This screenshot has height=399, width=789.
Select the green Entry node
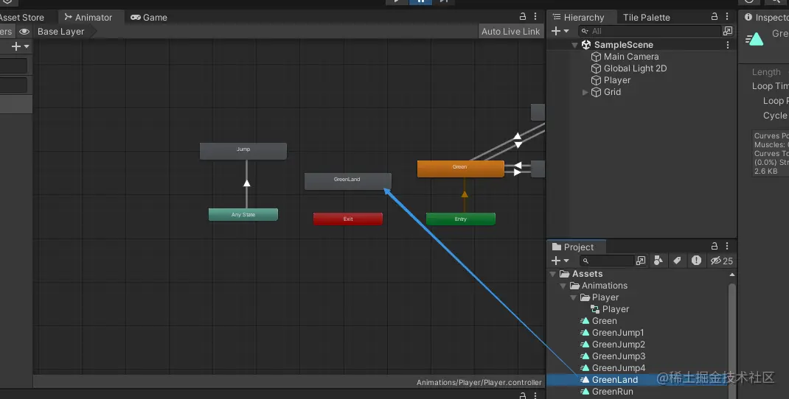click(x=460, y=219)
